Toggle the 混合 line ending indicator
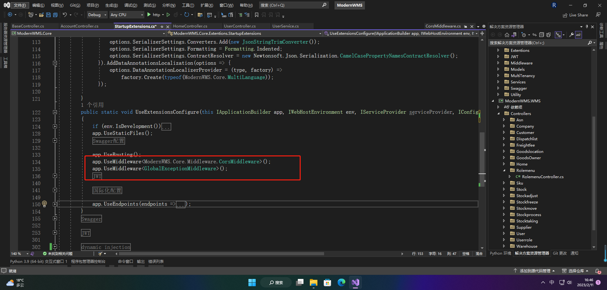607x290 pixels. (479, 254)
